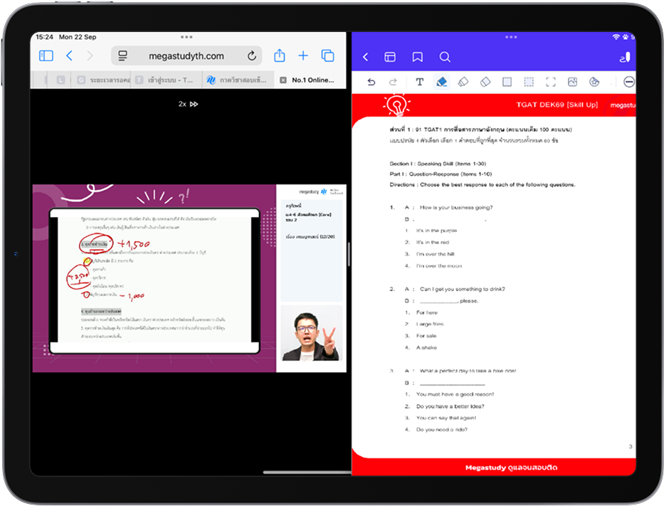
Task: Tap the Safari share icon
Action: point(280,56)
